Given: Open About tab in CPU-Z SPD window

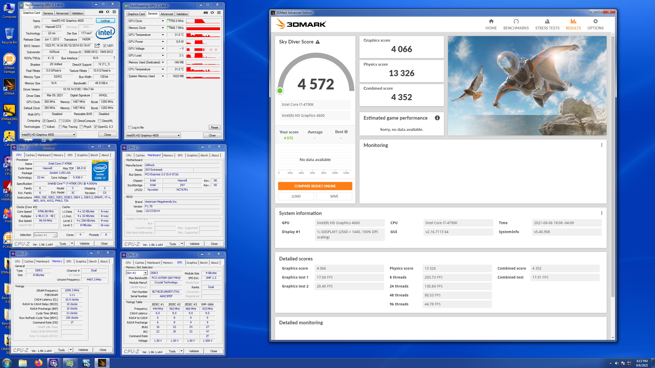Looking at the screenshot, I should [215, 263].
